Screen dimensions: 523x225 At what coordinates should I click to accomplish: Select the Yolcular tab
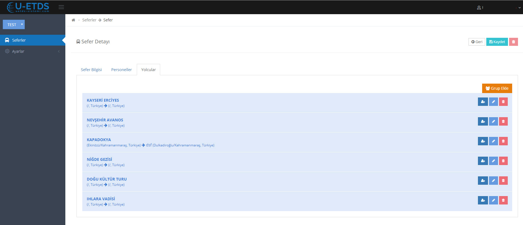click(148, 70)
